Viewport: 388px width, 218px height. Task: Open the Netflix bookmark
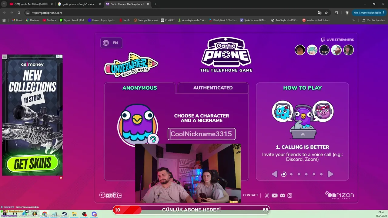125,20
